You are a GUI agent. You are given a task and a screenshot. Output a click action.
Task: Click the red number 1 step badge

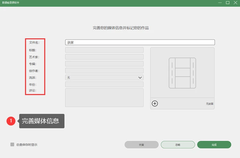(x=11, y=121)
